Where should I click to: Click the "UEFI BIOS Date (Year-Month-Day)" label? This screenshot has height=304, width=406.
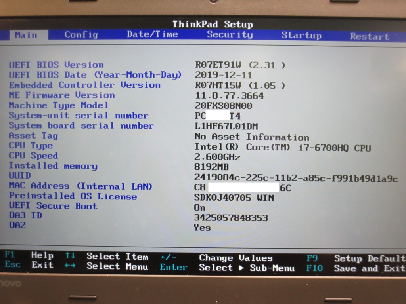(95, 75)
